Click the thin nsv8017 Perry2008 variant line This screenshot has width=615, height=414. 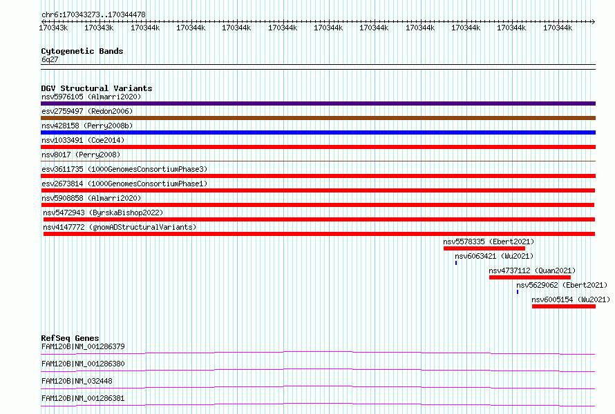pos(318,161)
